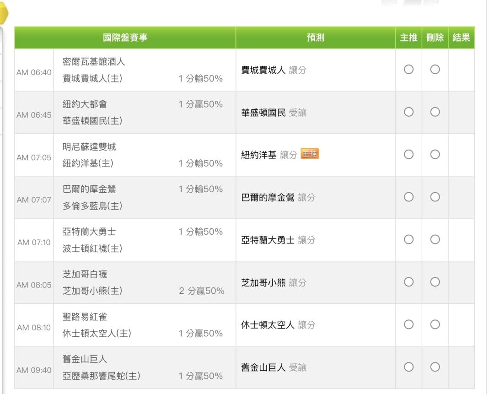Select 主推 radio for 芝加哥小熊 prediction
494x394 pixels.
click(408, 282)
